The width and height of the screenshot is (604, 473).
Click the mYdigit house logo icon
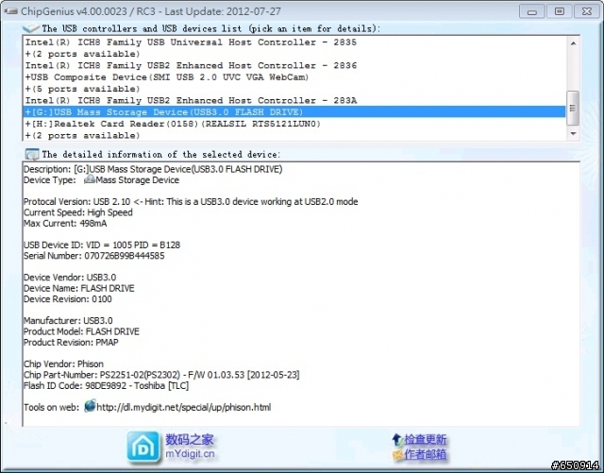(x=143, y=448)
